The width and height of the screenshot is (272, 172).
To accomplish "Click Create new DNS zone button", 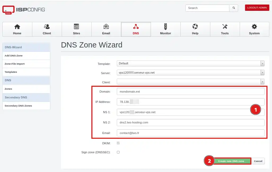I will [x=233, y=161].
